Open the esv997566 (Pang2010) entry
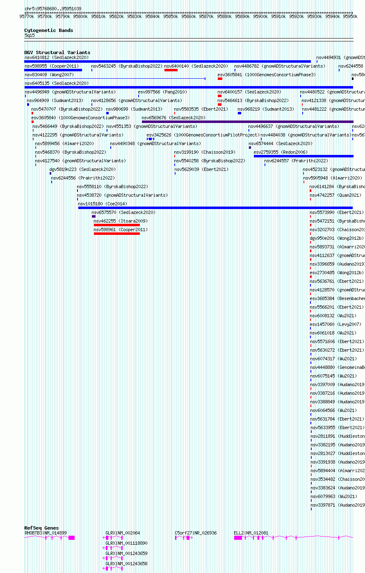365x573 pixels. click(162, 92)
